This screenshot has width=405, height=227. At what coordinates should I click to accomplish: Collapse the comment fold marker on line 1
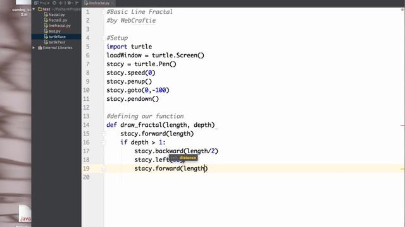[x=104, y=12]
